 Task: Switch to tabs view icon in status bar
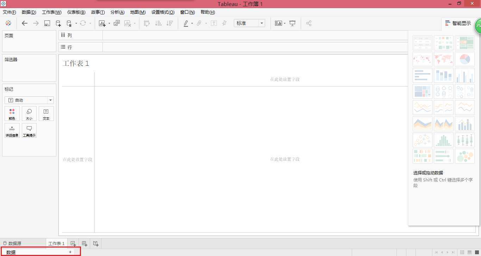(477, 252)
